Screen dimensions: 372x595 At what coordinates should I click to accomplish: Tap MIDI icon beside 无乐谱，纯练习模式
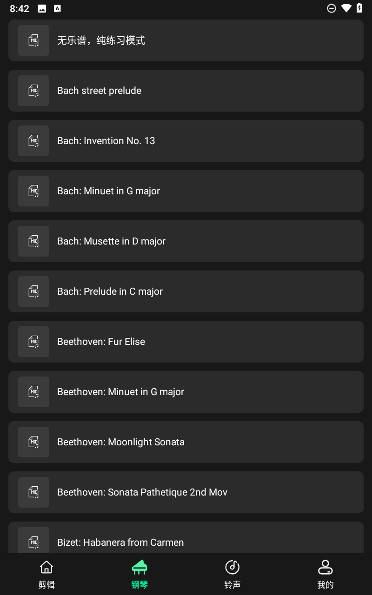(x=33, y=40)
